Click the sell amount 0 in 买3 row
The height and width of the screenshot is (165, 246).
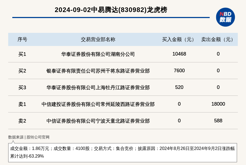[x=218, y=87]
